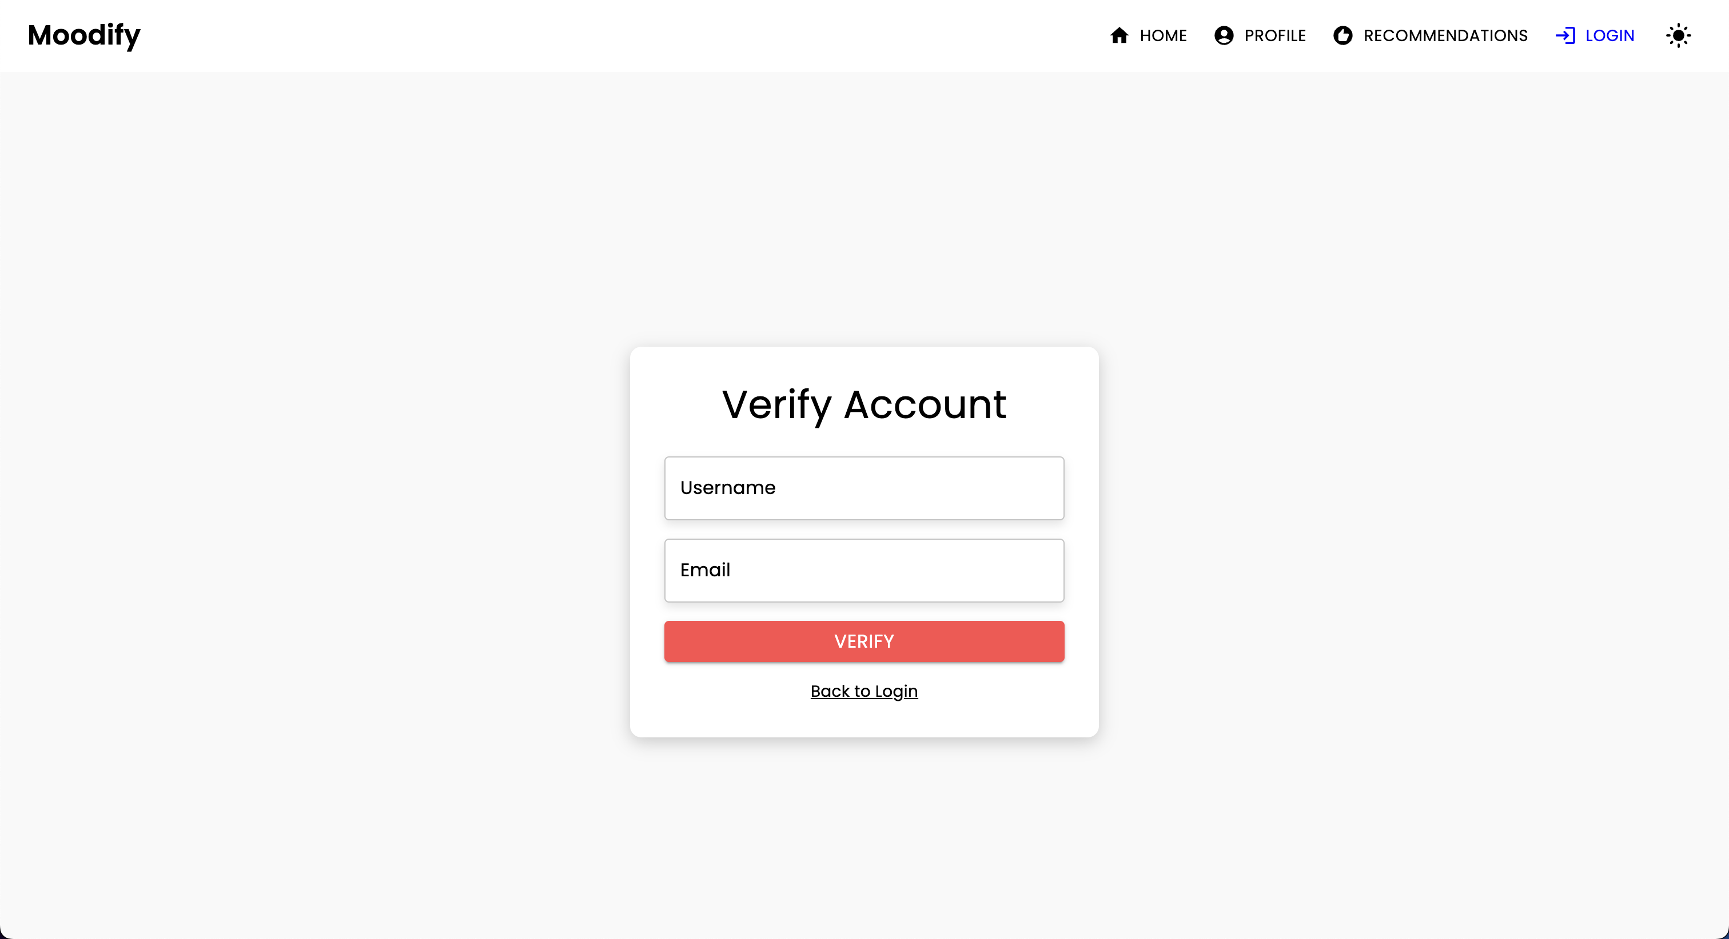
Task: Focus the Email input field
Action: [x=864, y=570]
